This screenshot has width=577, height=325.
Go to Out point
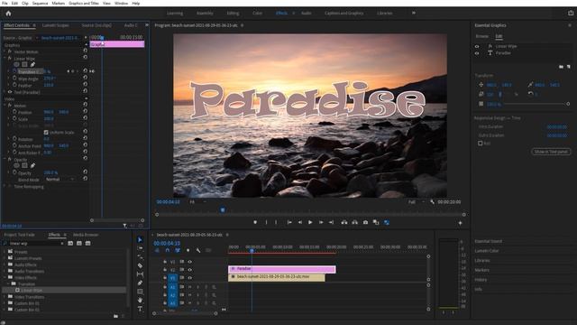coord(331,222)
